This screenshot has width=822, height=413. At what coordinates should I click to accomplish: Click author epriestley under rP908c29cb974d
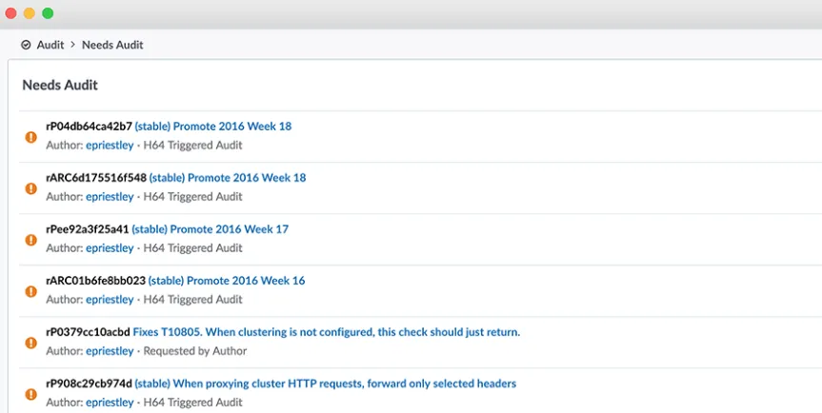tap(110, 403)
